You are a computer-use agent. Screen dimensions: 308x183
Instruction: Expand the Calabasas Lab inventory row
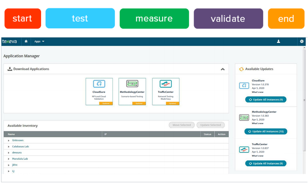click(x=9, y=147)
